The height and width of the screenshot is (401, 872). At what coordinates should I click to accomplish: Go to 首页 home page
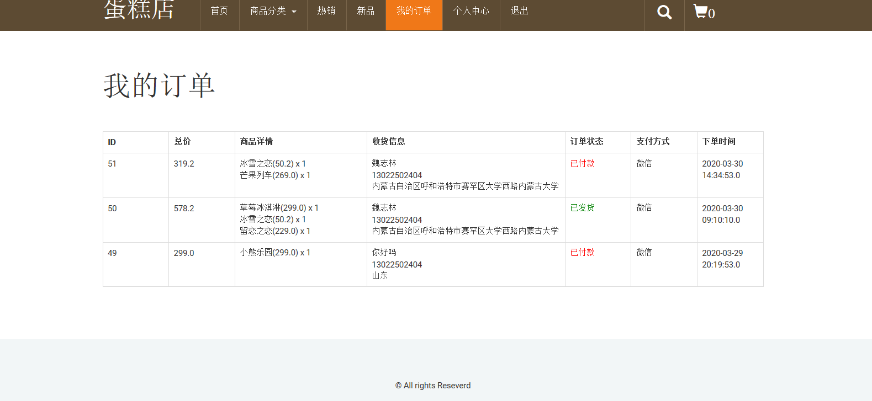coord(219,11)
